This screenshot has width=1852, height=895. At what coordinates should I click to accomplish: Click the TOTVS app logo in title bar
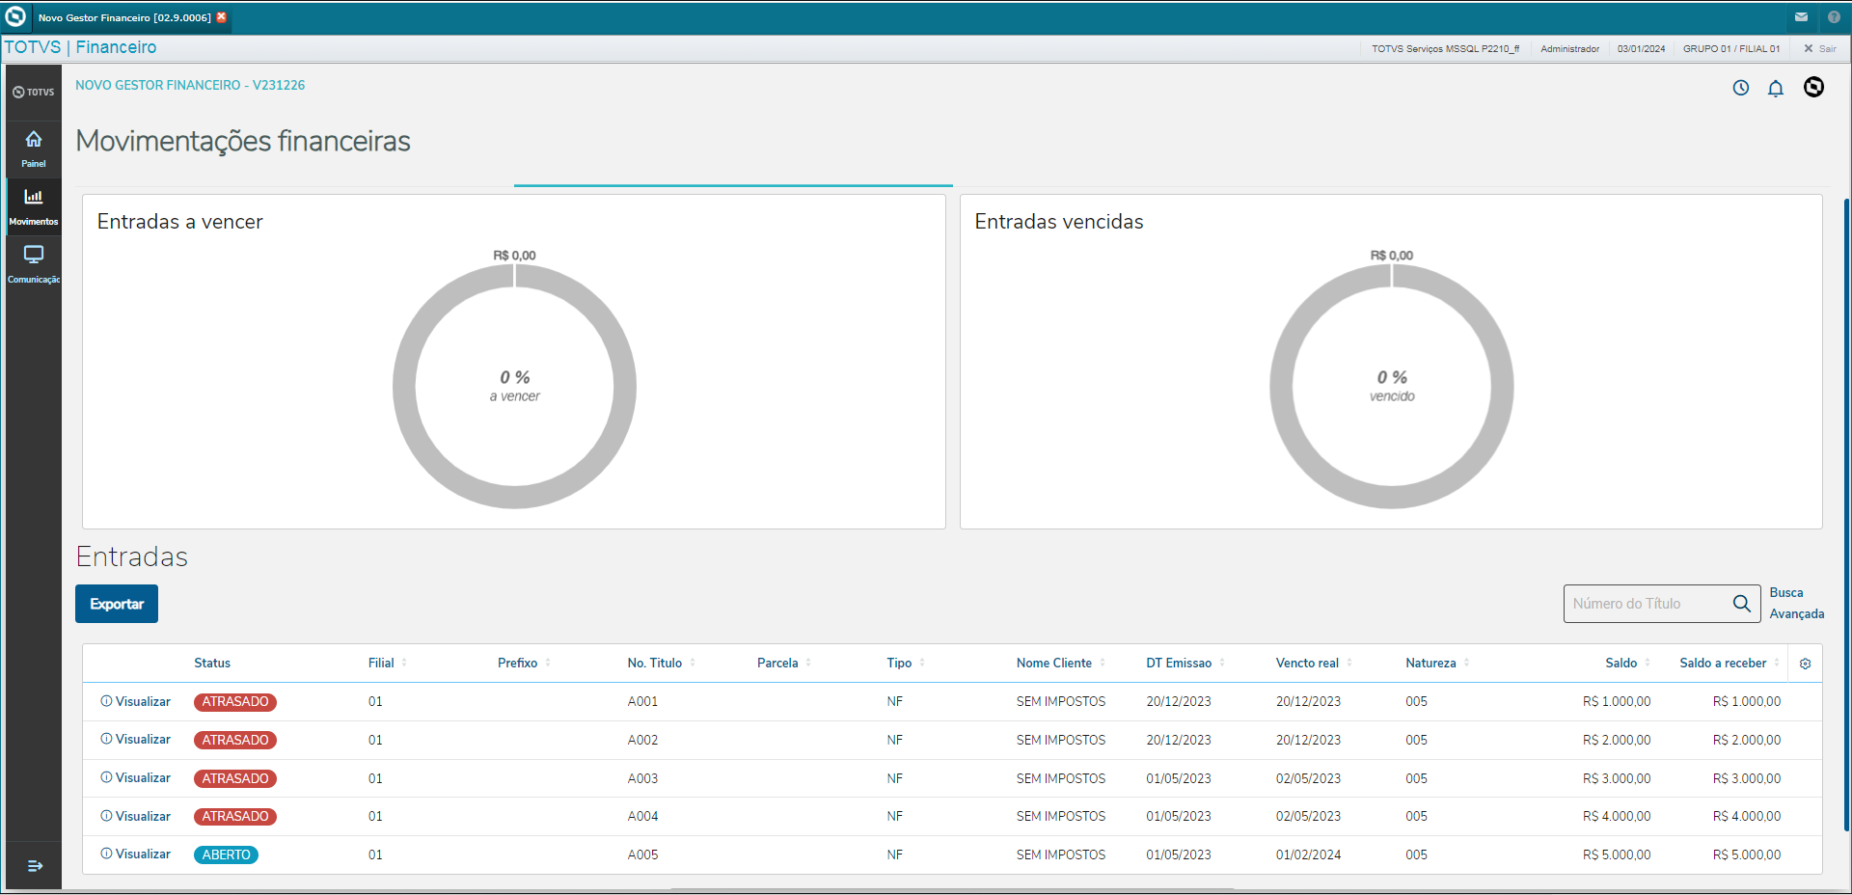(x=15, y=16)
